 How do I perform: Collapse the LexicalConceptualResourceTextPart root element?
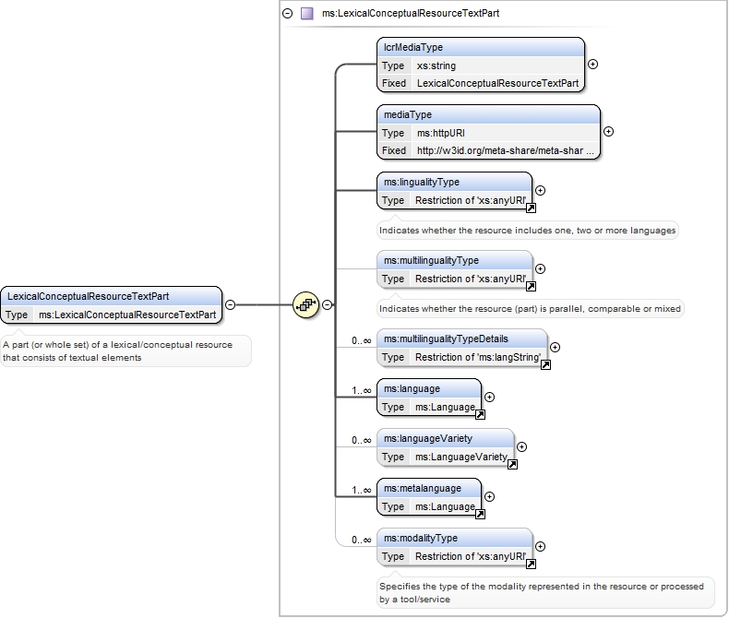pyautogui.click(x=230, y=304)
